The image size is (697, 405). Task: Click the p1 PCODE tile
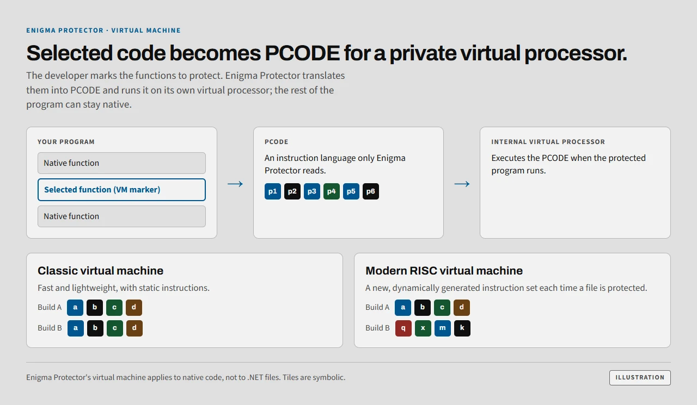273,191
